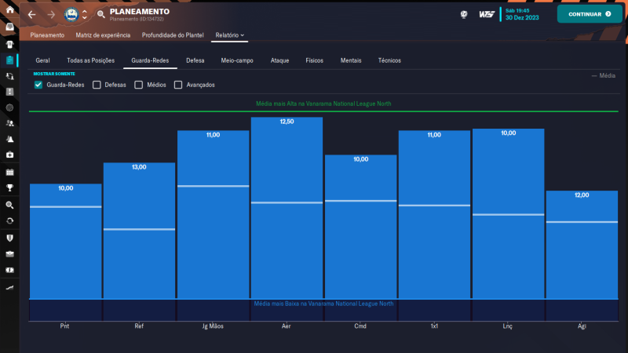Viewport: 628px width, 353px height.
Task: Open the search magnifier in the header
Action: tap(101, 14)
